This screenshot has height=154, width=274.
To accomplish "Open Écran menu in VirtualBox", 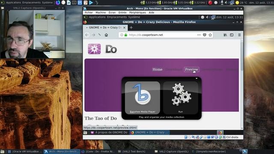I will [112, 12].
